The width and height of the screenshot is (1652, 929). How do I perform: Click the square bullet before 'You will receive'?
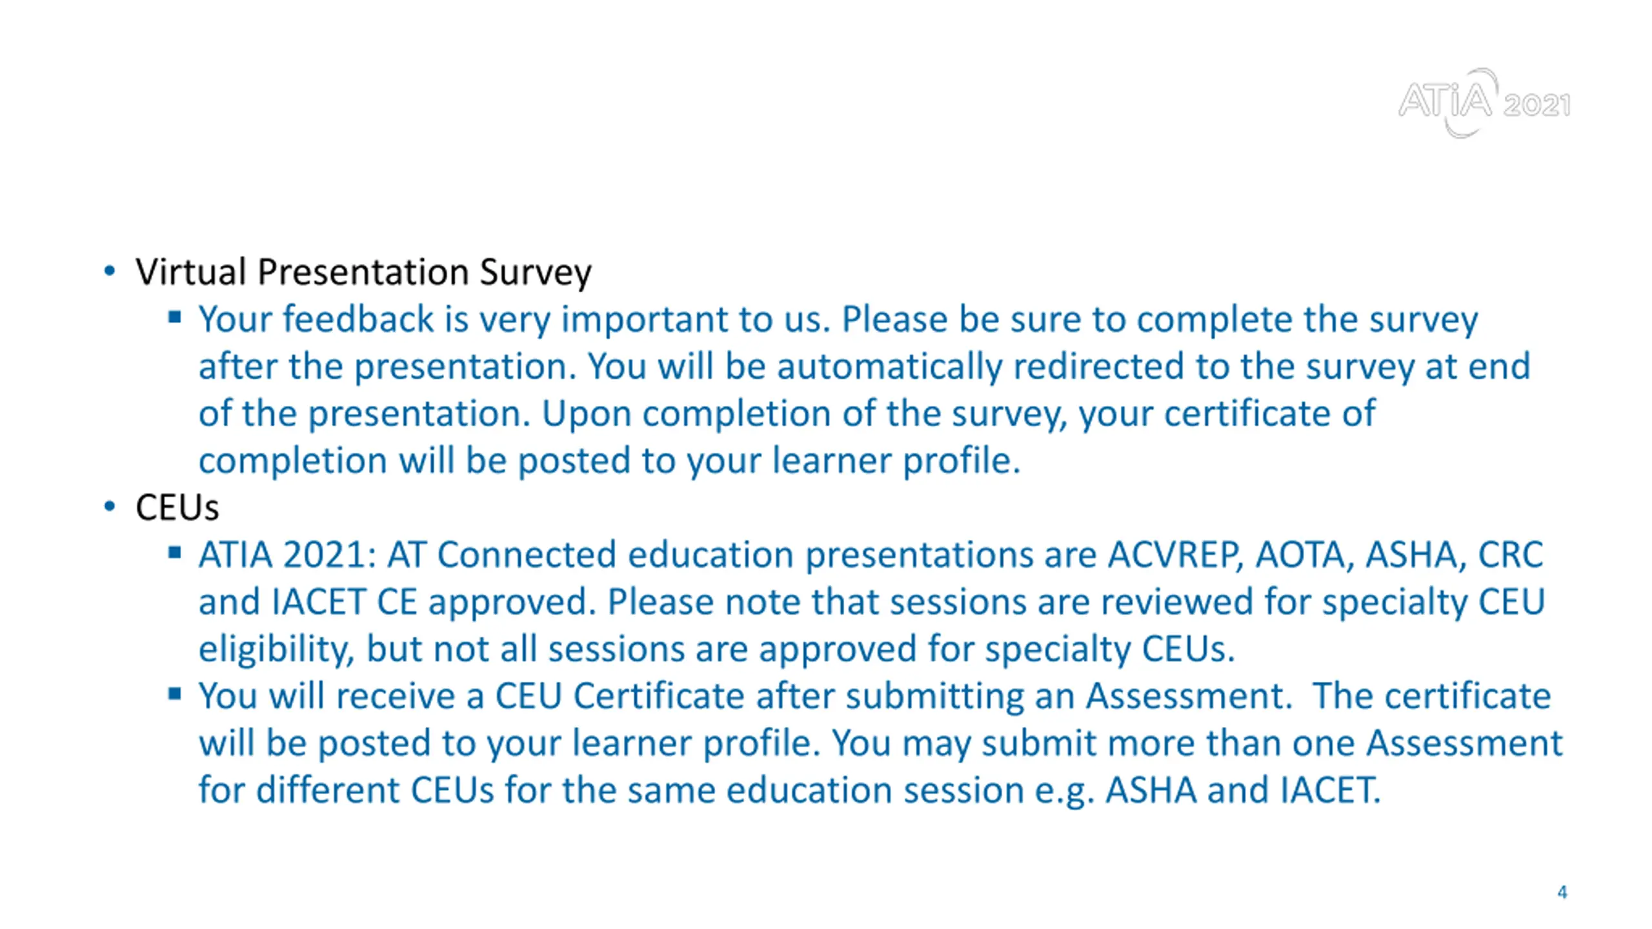click(x=175, y=694)
